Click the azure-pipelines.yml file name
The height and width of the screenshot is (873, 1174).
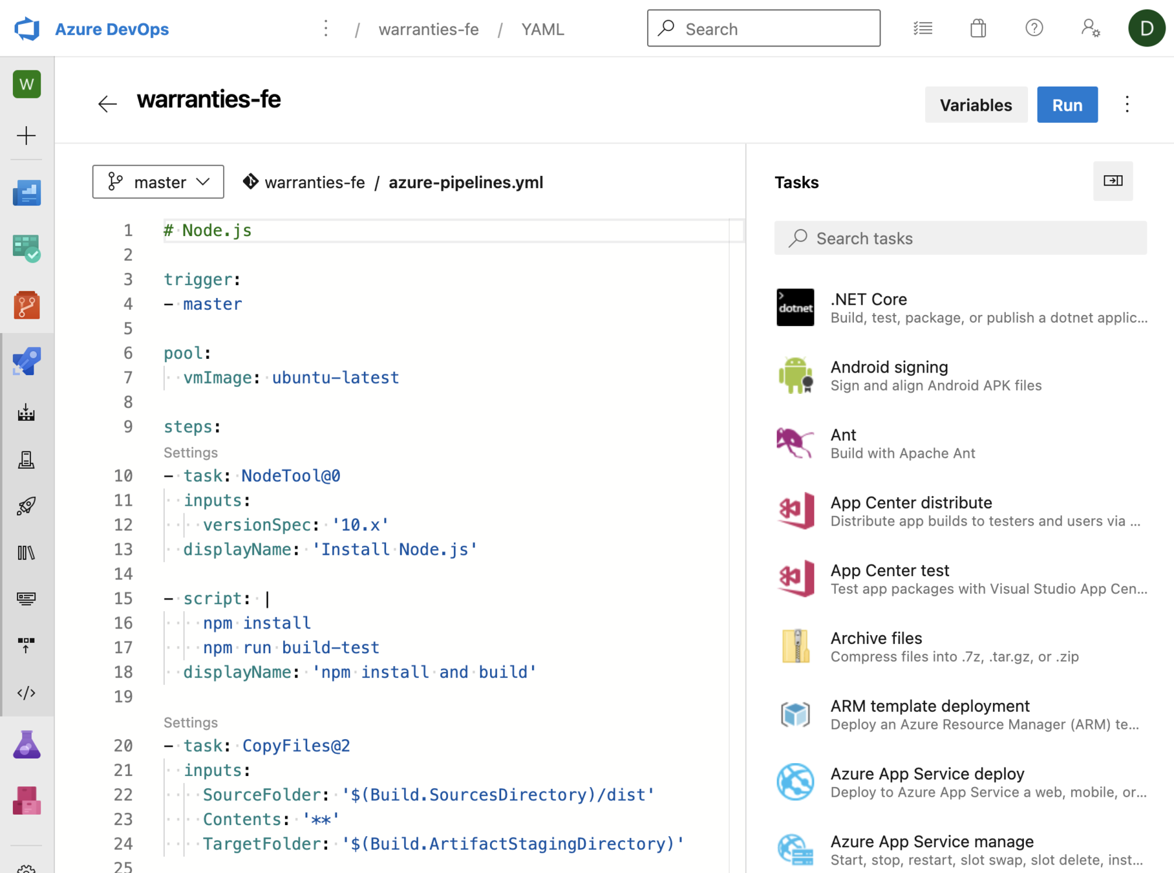pos(465,182)
